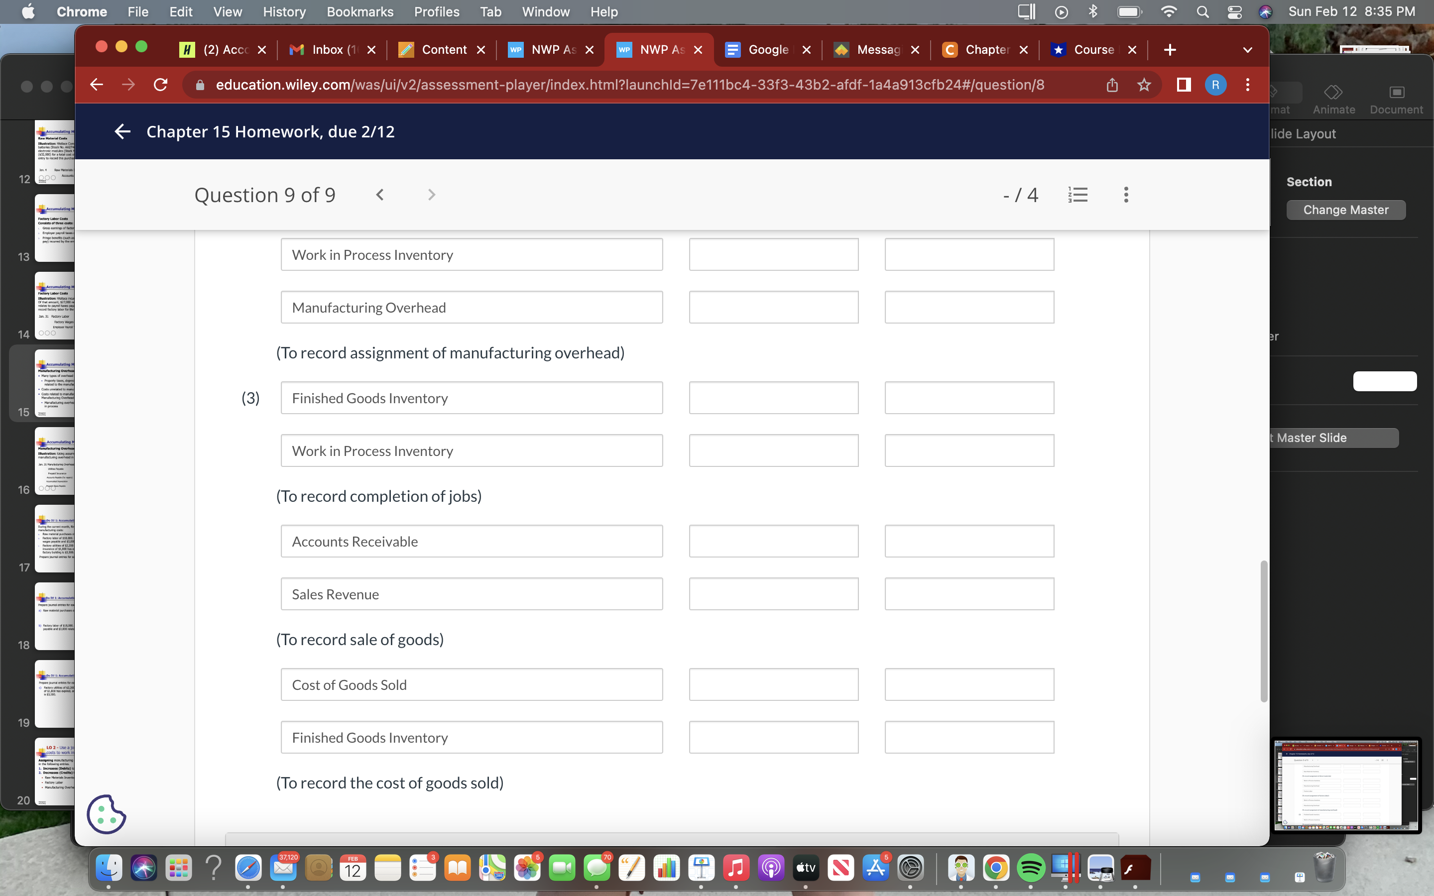Open the App Store from the Dock
The width and height of the screenshot is (1434, 896).
tap(875, 868)
